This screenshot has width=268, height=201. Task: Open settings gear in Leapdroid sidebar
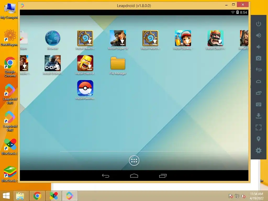pyautogui.click(x=258, y=150)
